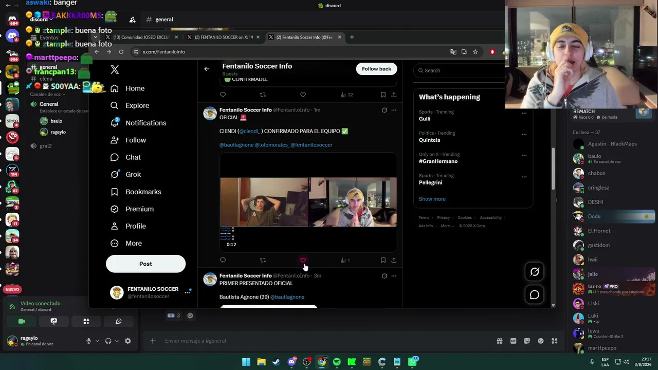Bookmark the OFICIAL Ciendi tweet
Screen dimensions: 658x370
pyautogui.click(x=383, y=260)
